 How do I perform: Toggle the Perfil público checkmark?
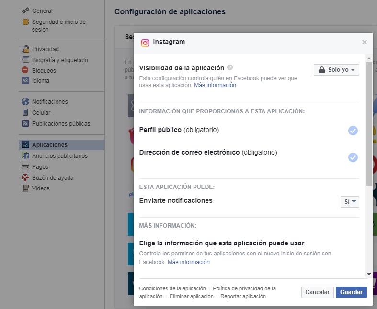(x=353, y=131)
